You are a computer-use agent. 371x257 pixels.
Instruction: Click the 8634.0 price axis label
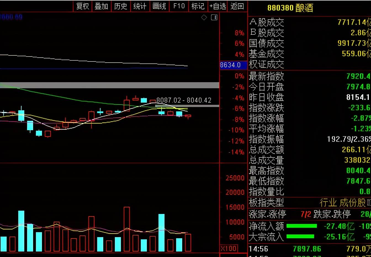pyautogui.click(x=230, y=65)
